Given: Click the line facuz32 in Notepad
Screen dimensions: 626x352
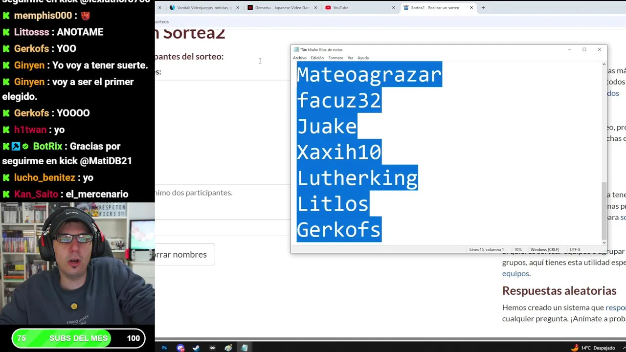Looking at the screenshot, I should tap(339, 101).
